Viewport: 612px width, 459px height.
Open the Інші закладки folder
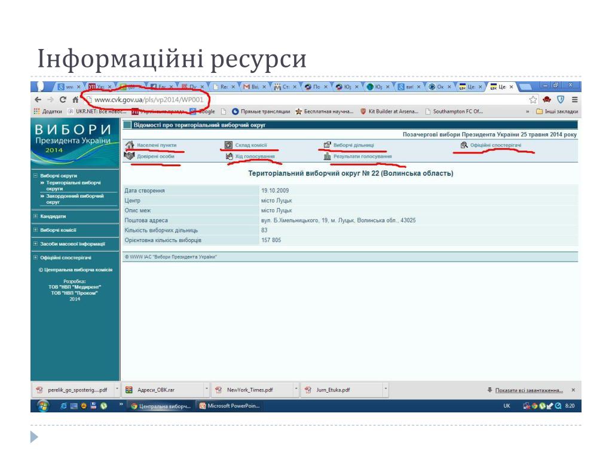pyautogui.click(x=557, y=111)
